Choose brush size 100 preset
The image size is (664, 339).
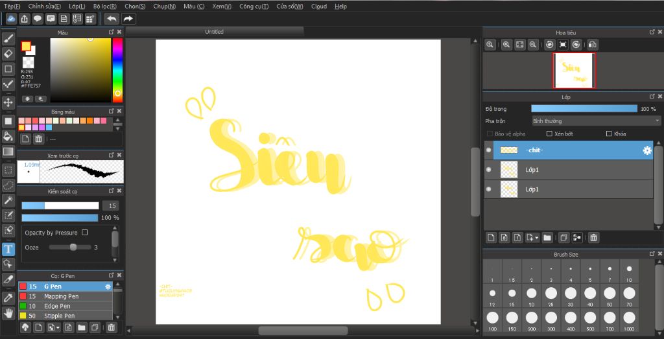pos(493,320)
